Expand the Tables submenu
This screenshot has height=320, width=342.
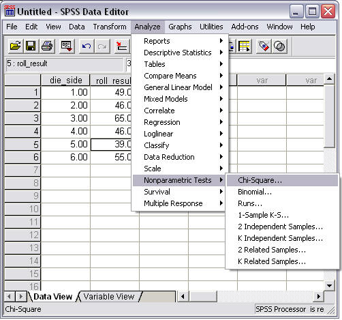point(180,64)
